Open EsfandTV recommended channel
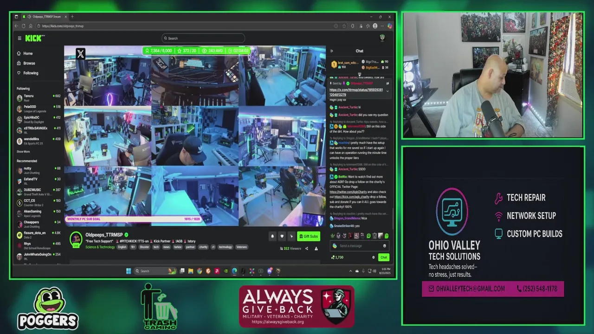594x334 pixels. click(x=39, y=180)
